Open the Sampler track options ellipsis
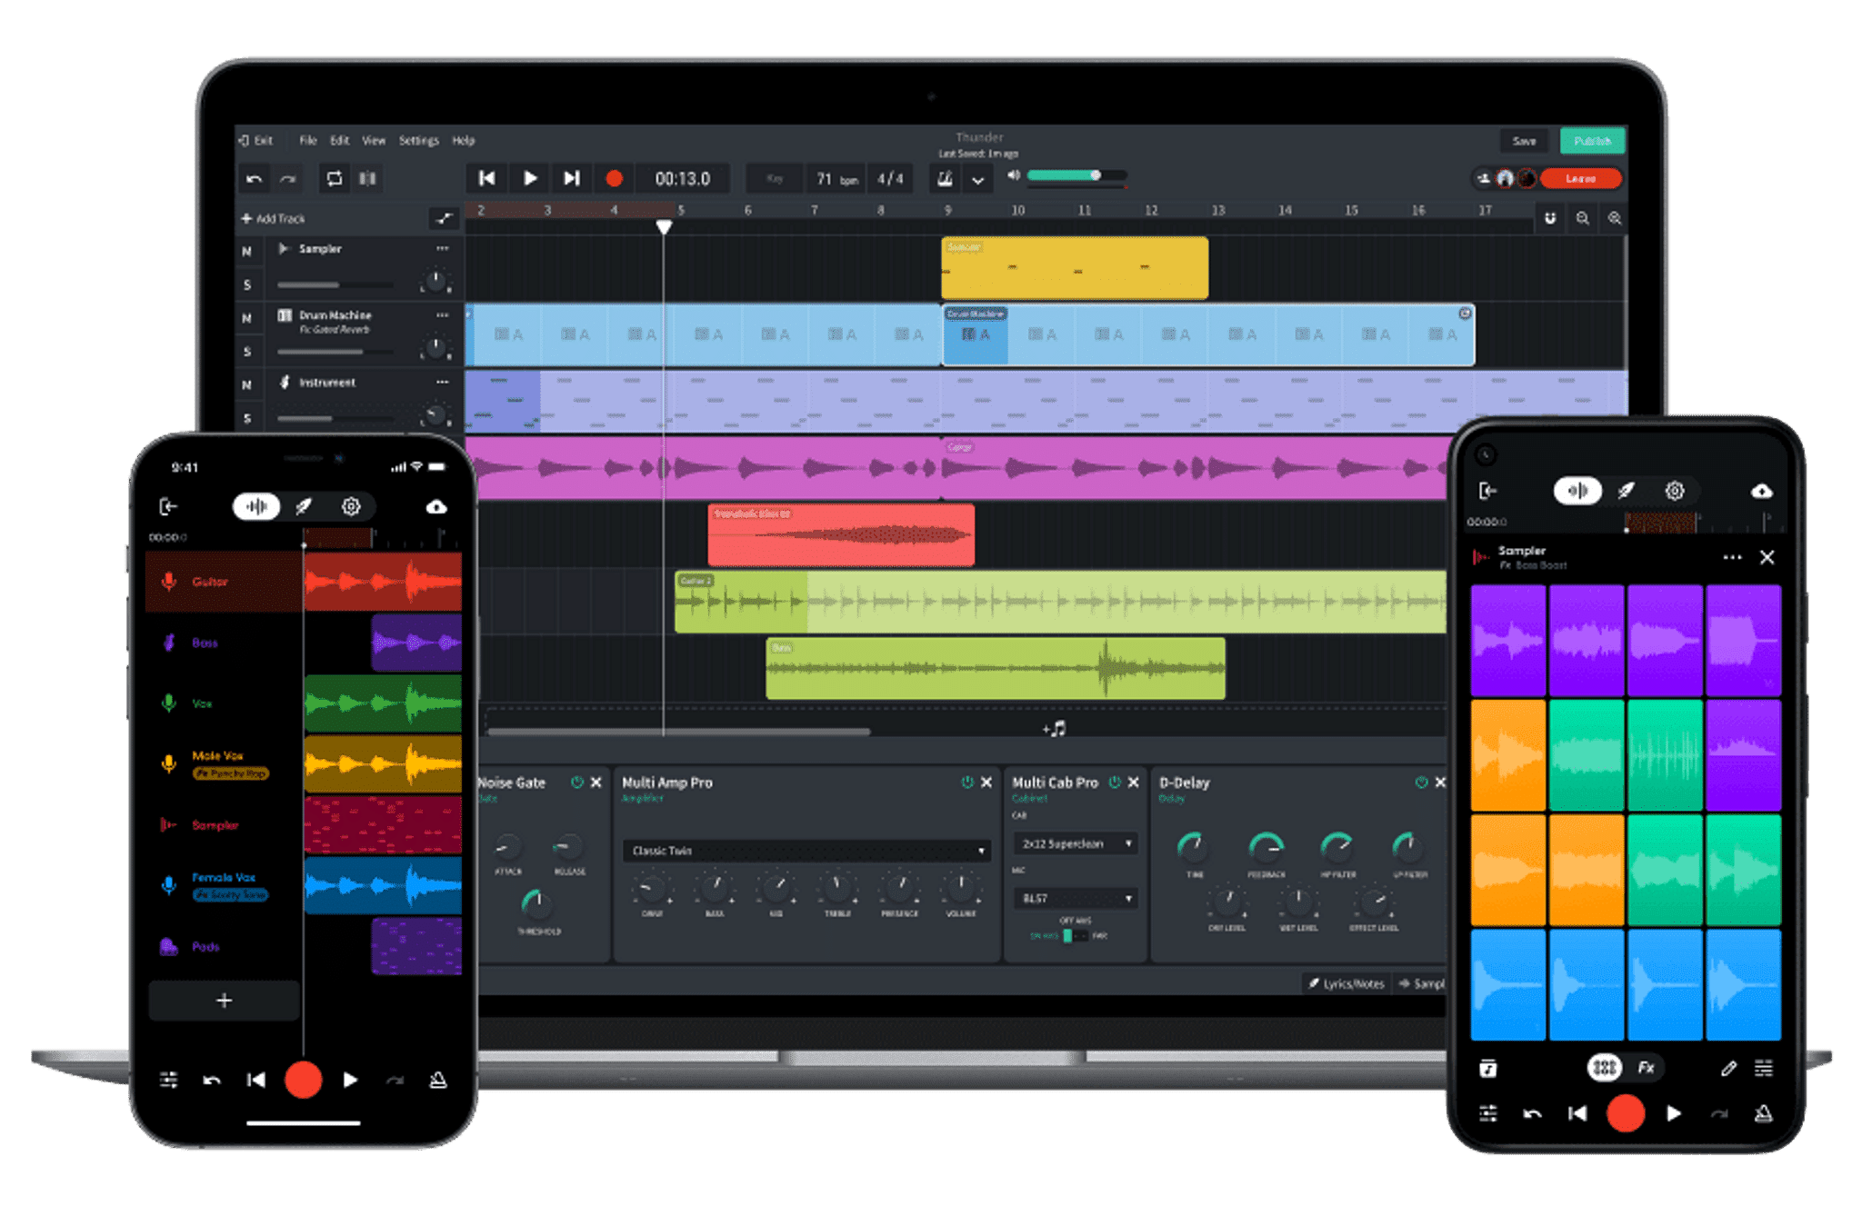The image size is (1862, 1206). coord(442,248)
